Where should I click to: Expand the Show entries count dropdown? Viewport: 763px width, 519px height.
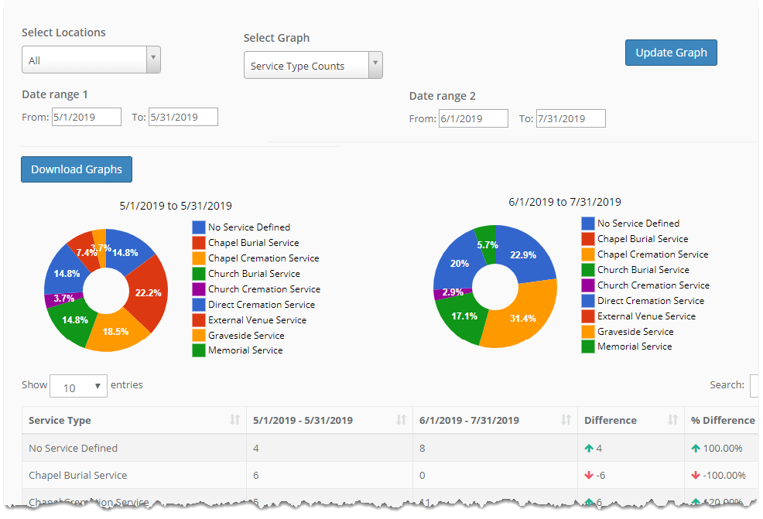coord(78,387)
